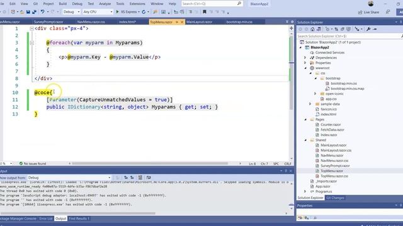This screenshot has height=226, width=403.
Task: Switch to the index.html tab
Action: click(127, 22)
